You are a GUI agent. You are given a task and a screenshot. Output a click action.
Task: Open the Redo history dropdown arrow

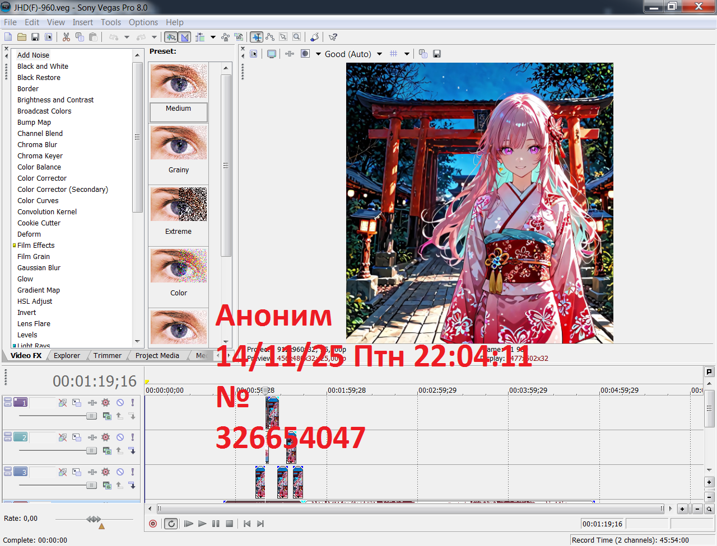click(x=154, y=37)
